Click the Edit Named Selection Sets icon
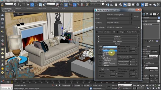The height and width of the screenshot is (90, 161). [x=87, y=5]
